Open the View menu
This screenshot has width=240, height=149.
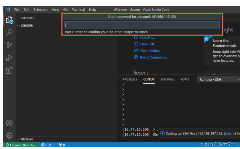click(x=55, y=10)
